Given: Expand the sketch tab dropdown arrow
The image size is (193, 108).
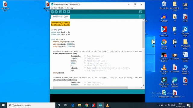Looking at the screenshot, I should point(140,16).
